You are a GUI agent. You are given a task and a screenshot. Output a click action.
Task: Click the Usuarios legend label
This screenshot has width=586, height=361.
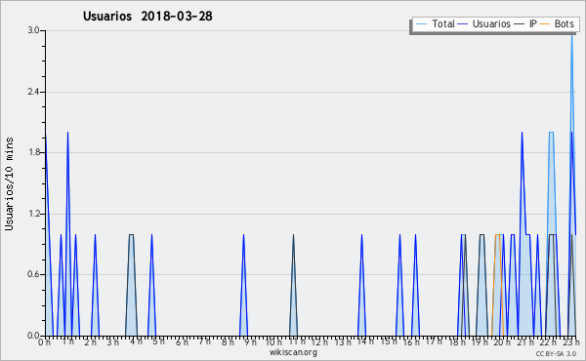pos(491,23)
